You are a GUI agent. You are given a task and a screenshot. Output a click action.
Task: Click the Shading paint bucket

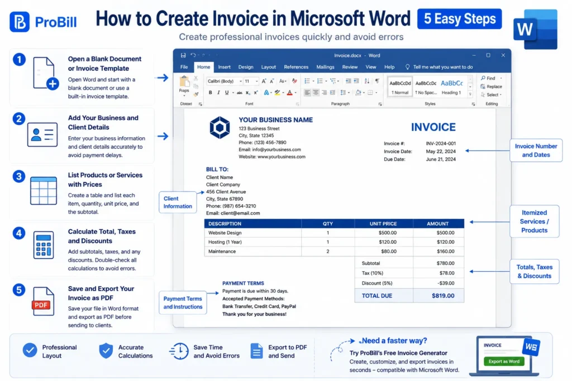(x=358, y=93)
